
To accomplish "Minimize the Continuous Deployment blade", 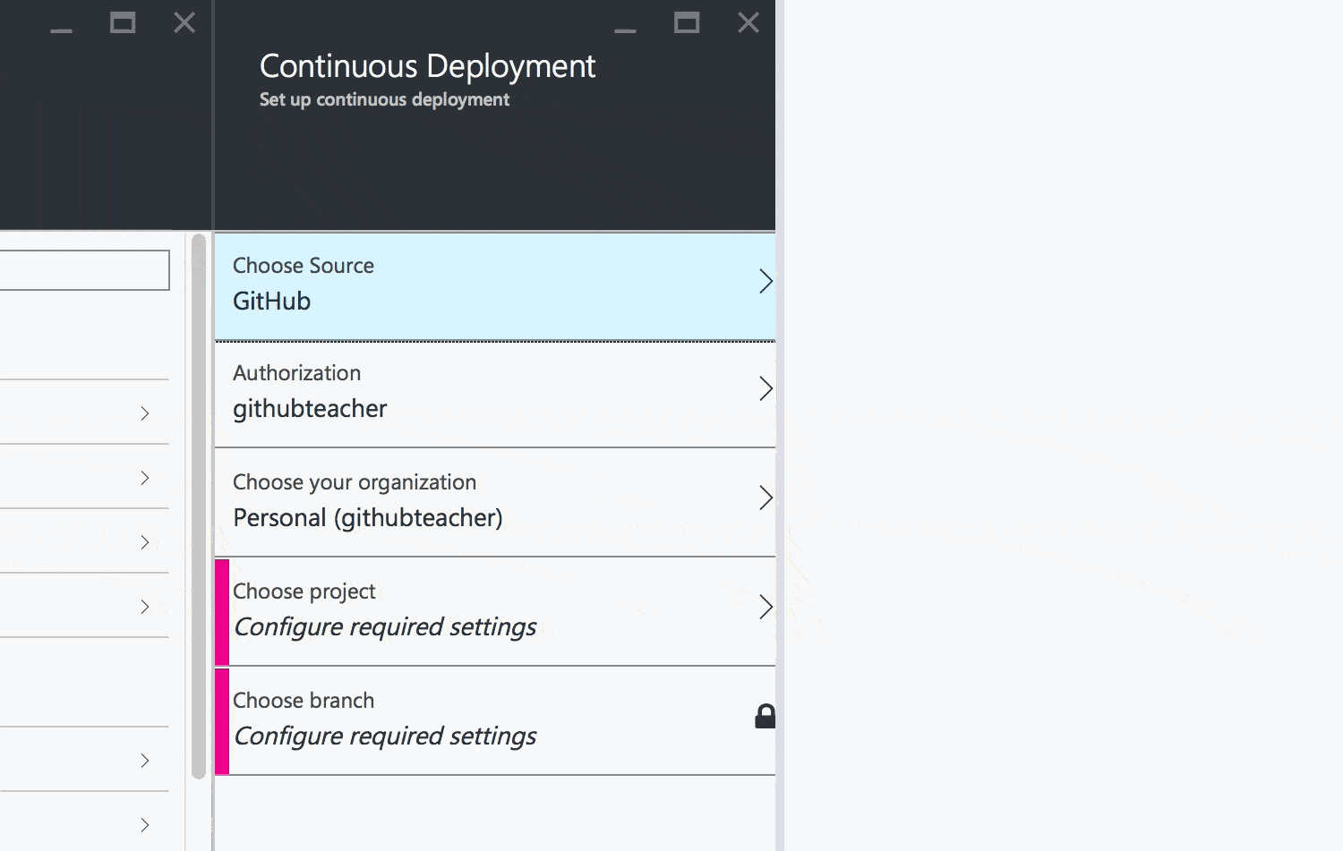I will 625,29.
